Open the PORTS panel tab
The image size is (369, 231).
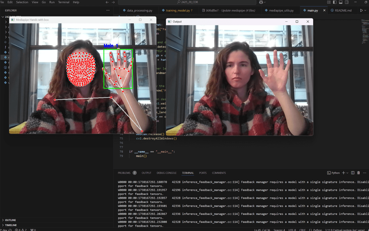[203, 173]
